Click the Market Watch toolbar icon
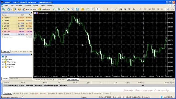The width and height of the screenshot is (176, 99). click(14, 9)
